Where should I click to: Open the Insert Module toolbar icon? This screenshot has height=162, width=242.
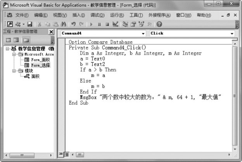18,24
